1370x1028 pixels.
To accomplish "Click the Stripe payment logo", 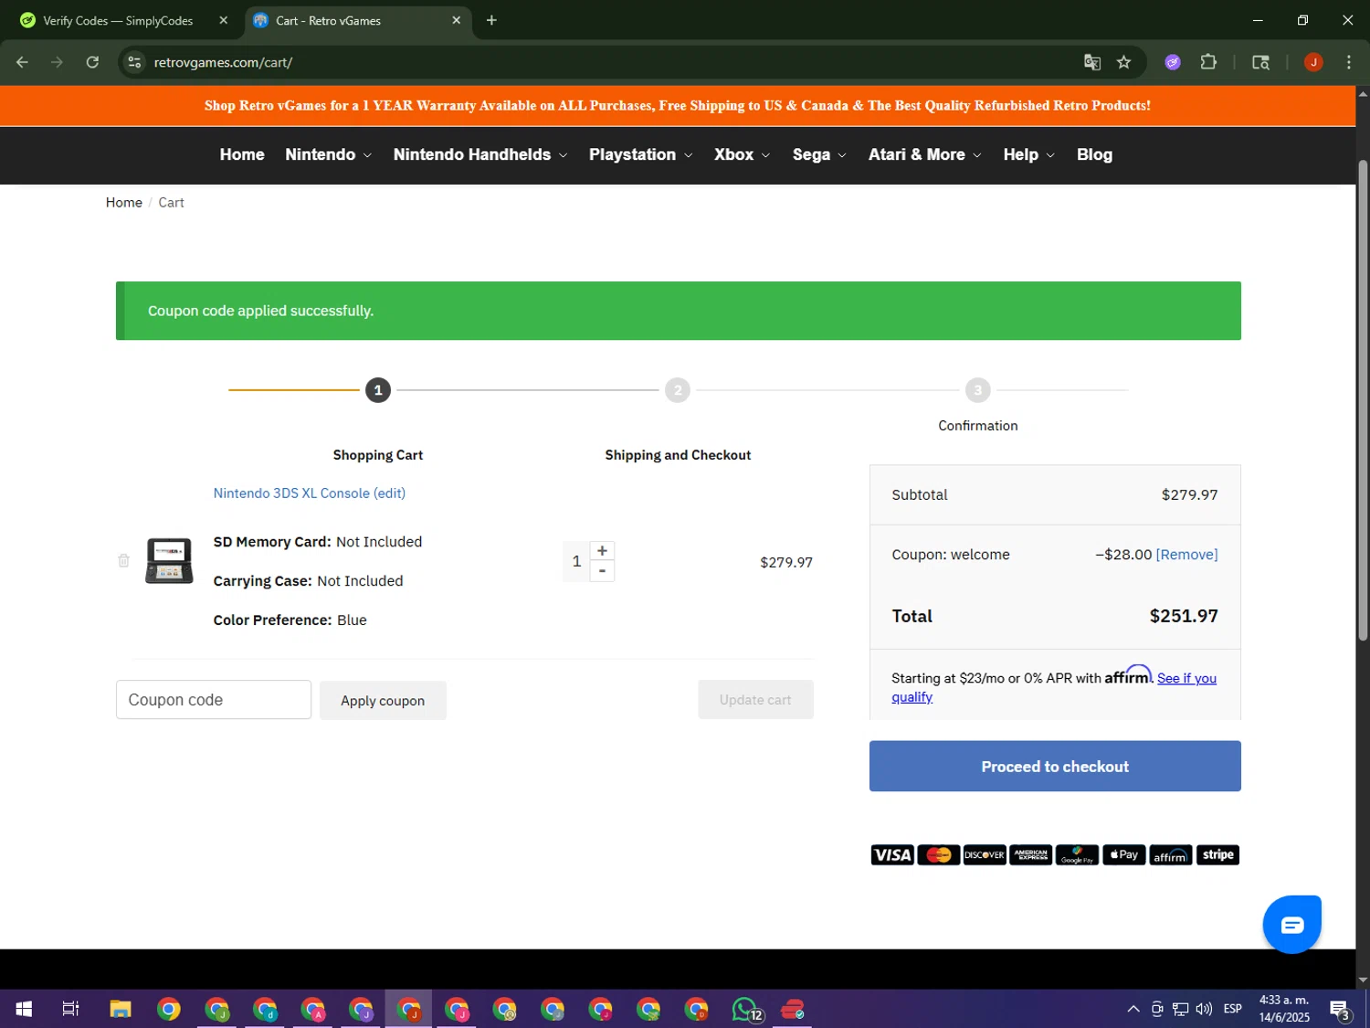I will click(x=1217, y=855).
